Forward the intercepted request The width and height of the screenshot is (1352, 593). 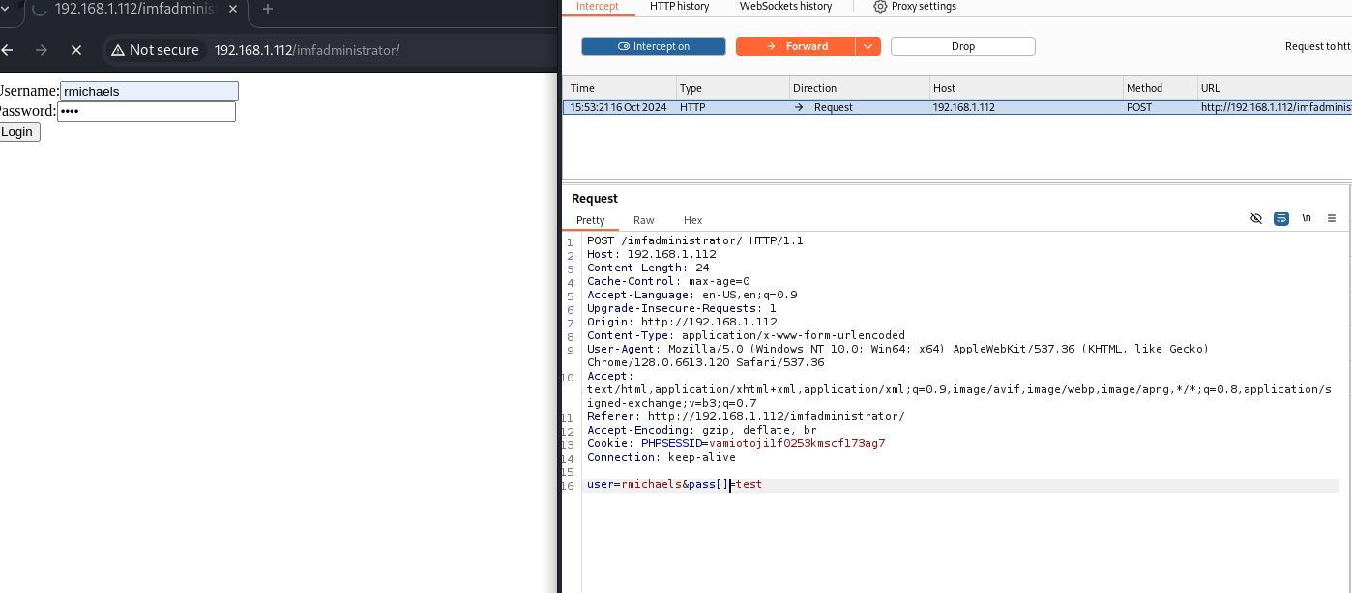tap(796, 46)
